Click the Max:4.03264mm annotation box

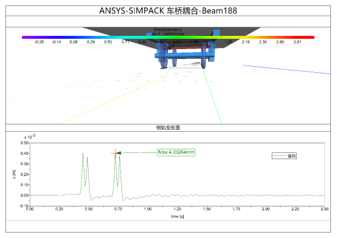(x=176, y=152)
